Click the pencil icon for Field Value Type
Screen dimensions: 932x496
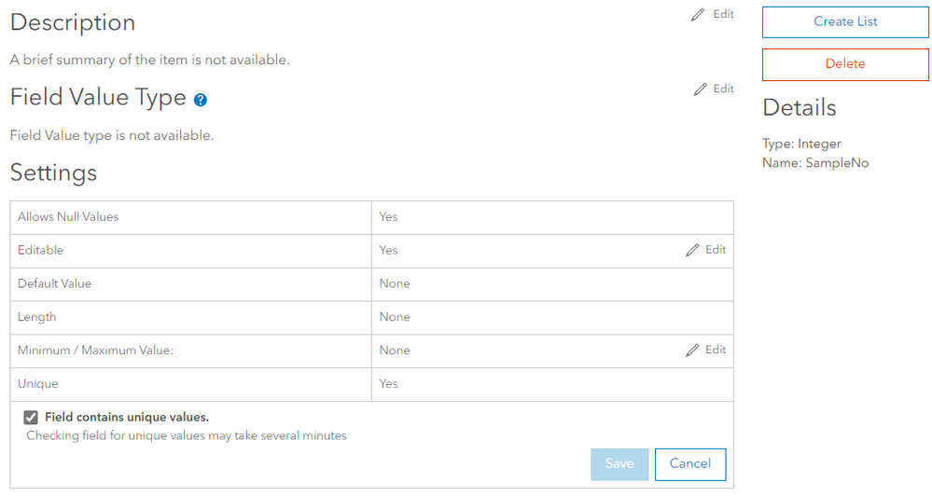tap(701, 90)
